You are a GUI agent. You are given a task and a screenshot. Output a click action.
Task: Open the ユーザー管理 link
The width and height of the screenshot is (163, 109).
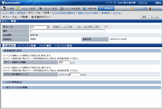click(x=8, y=13)
